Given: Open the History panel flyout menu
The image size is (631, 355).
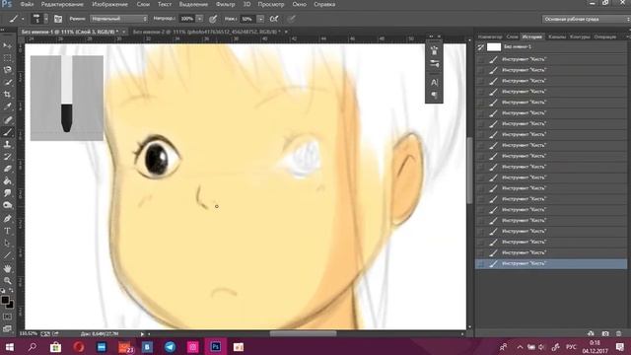Looking at the screenshot, I should tap(627, 36).
